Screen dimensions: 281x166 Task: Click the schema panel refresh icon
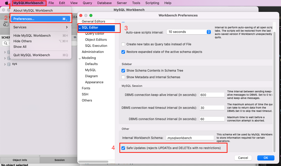click(75, 37)
